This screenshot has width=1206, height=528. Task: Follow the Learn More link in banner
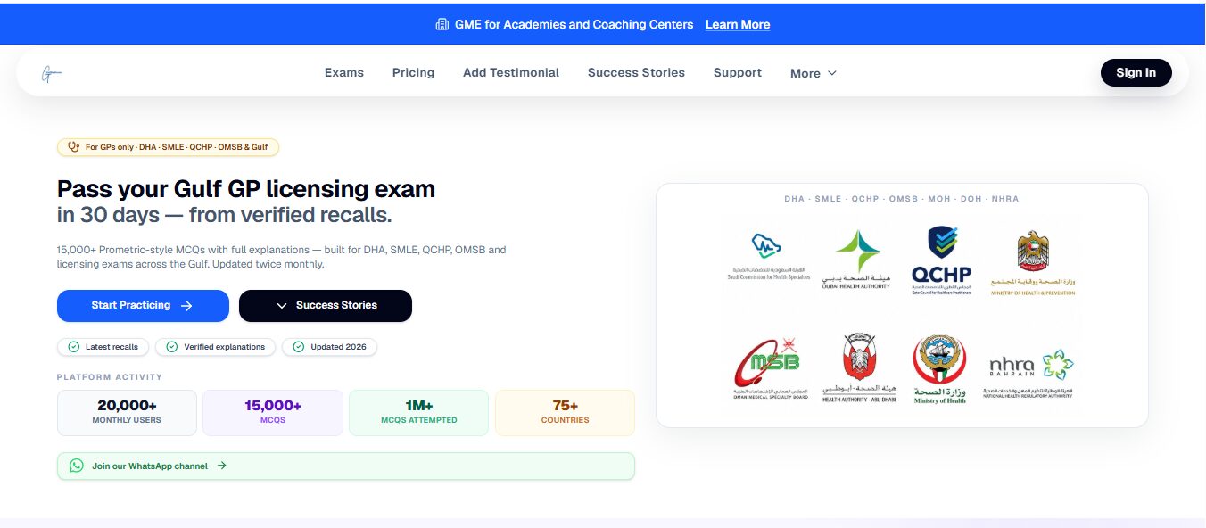click(738, 25)
